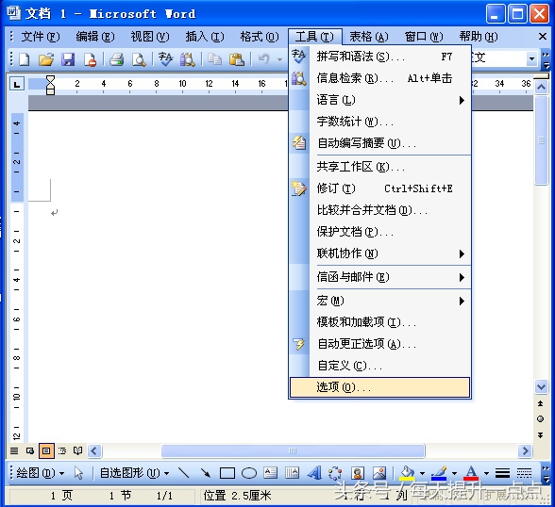Switch to normal view button
This screenshot has width=555, height=507.
click(14, 450)
